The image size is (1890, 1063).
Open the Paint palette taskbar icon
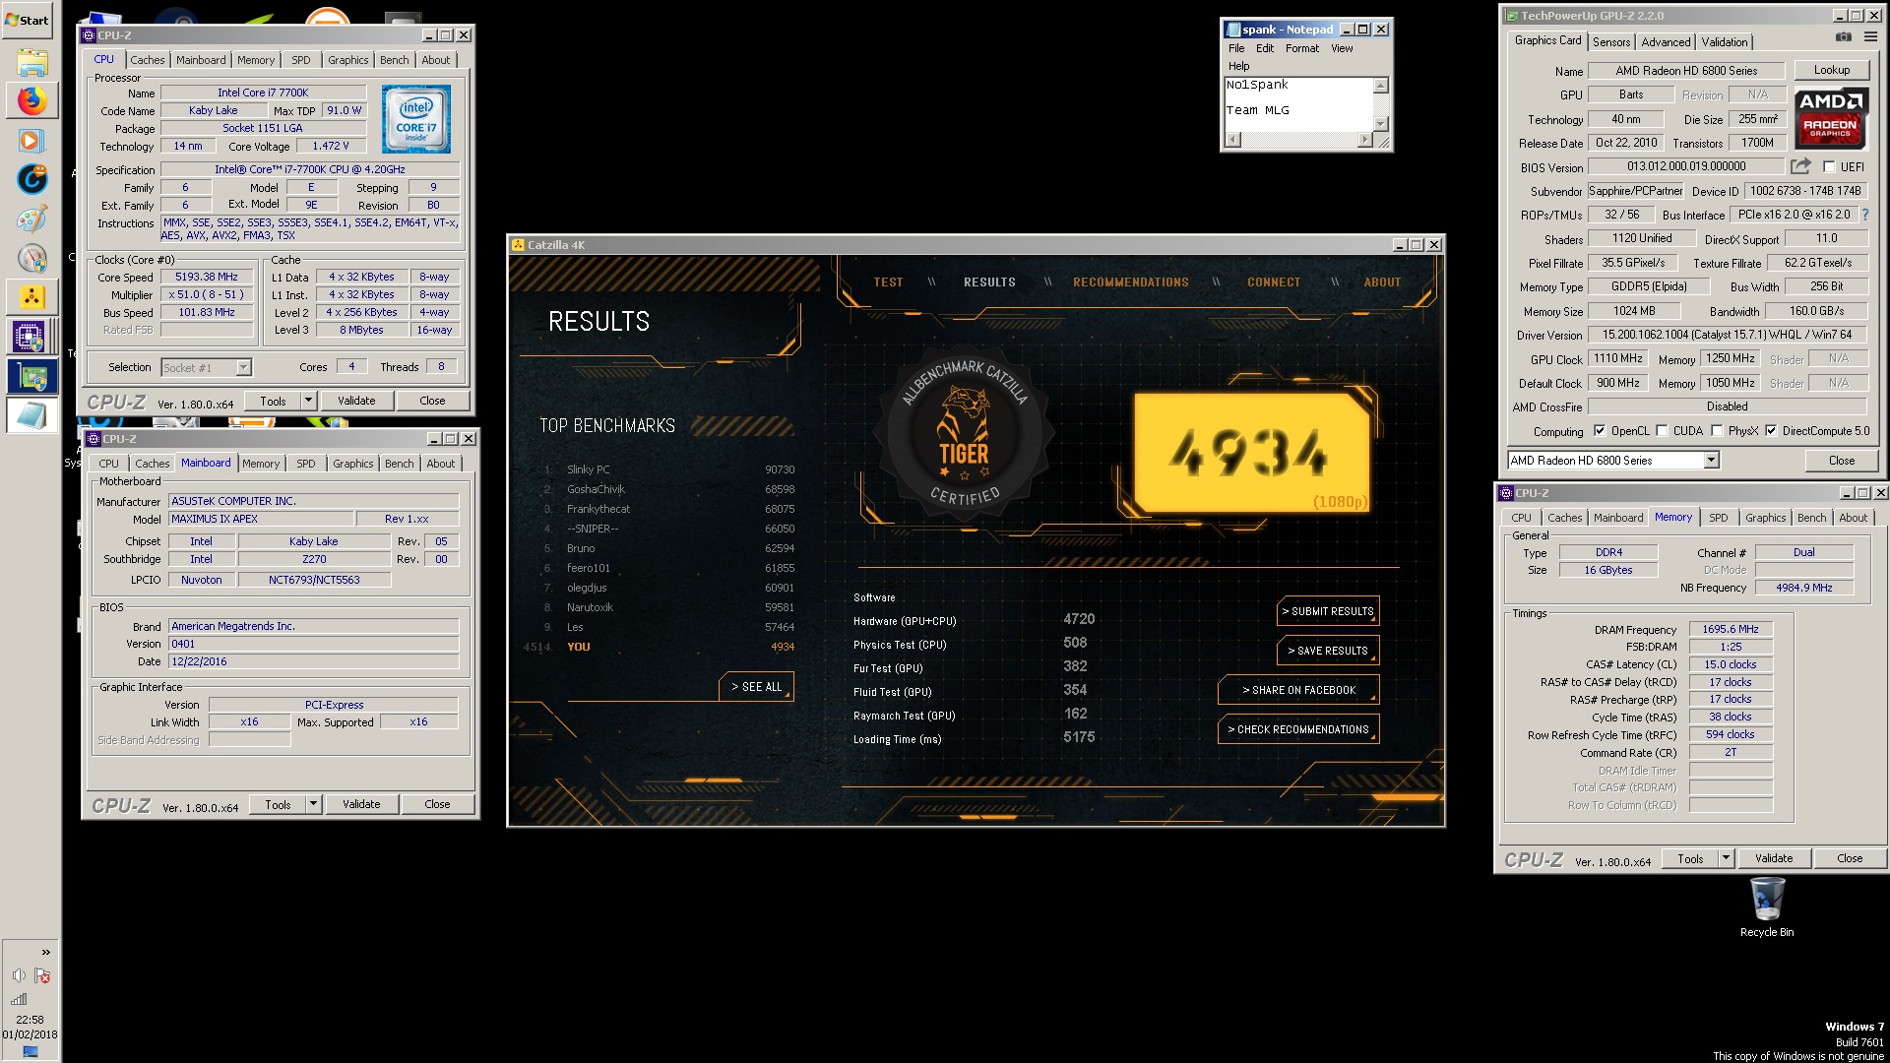tap(31, 219)
